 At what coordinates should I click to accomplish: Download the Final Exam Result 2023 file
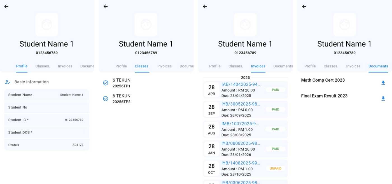coord(383,98)
